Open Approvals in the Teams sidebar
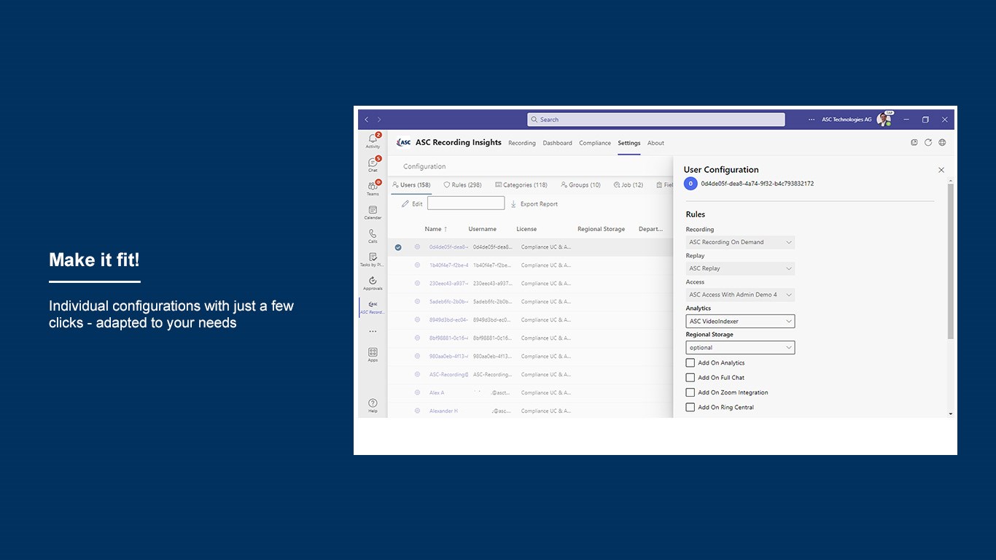Viewport: 996px width, 560px height. tap(373, 283)
